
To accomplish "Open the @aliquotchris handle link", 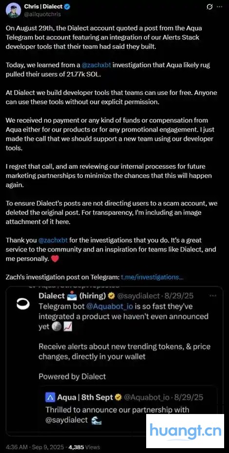I will 42,14.
